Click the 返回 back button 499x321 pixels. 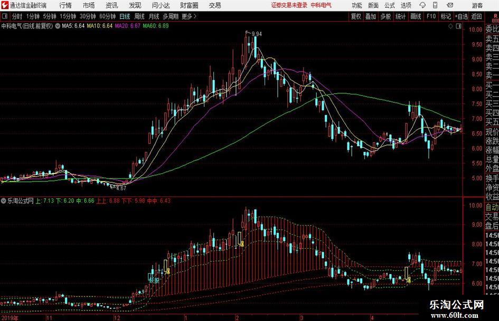(476, 16)
